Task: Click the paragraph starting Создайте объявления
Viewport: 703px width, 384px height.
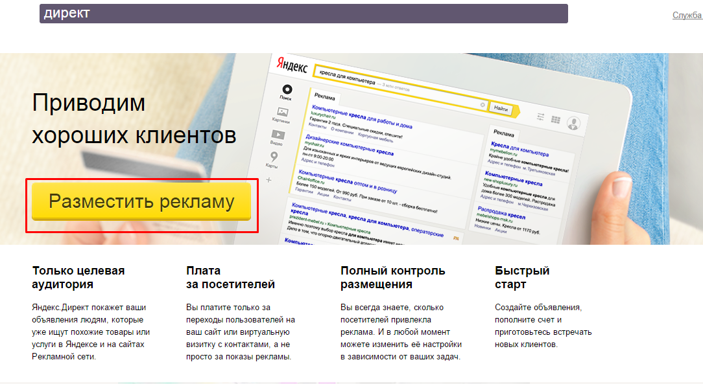Action: pyautogui.click(x=543, y=326)
